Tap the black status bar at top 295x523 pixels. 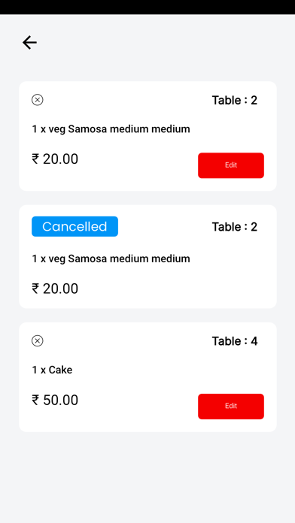coord(147,7)
